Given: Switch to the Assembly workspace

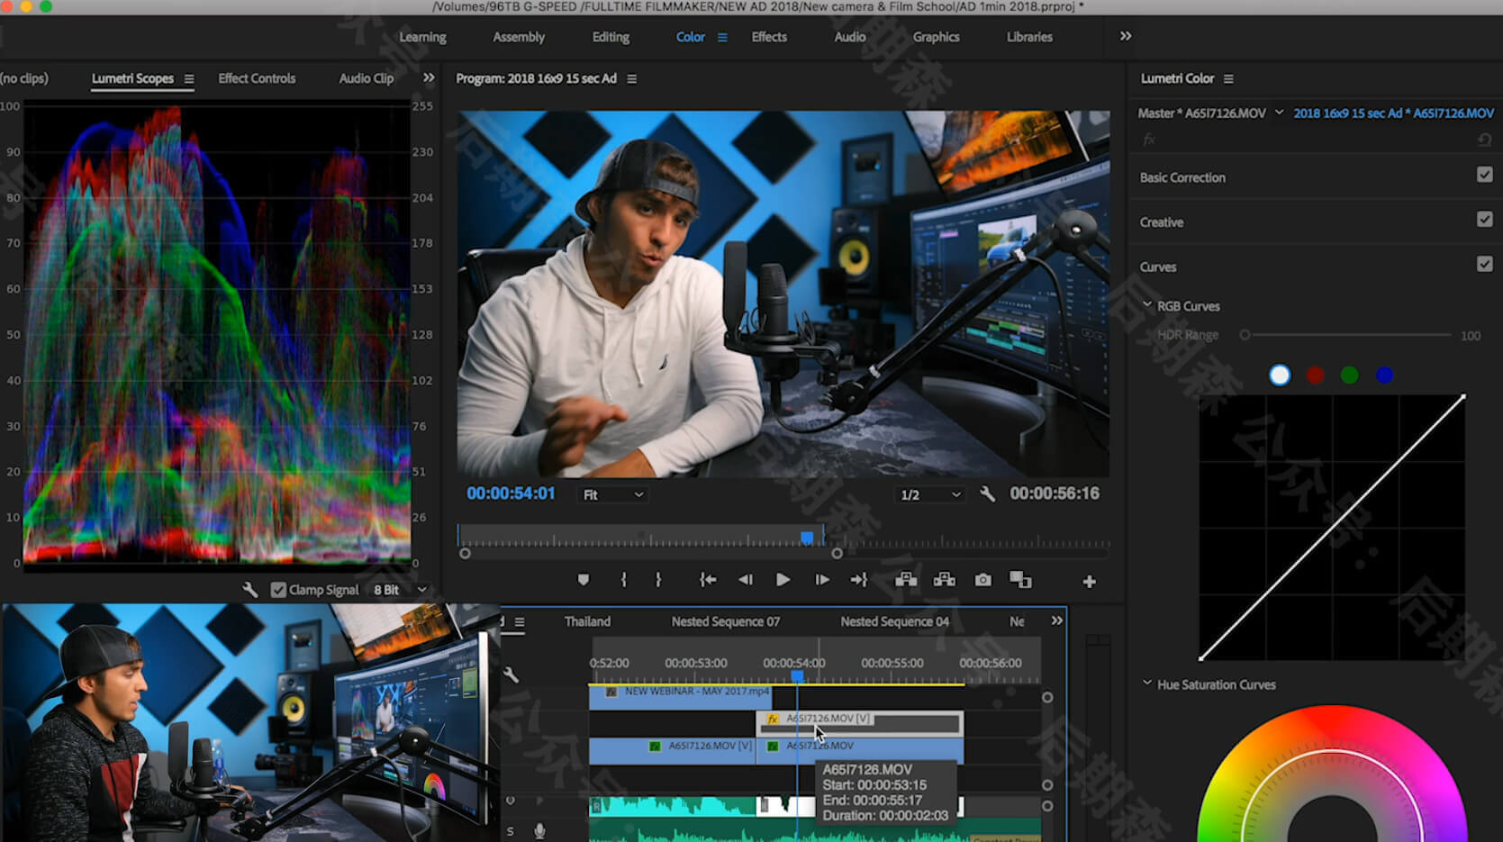Looking at the screenshot, I should [519, 37].
